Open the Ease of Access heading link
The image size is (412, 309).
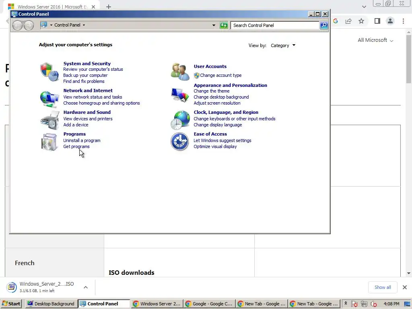click(210, 134)
